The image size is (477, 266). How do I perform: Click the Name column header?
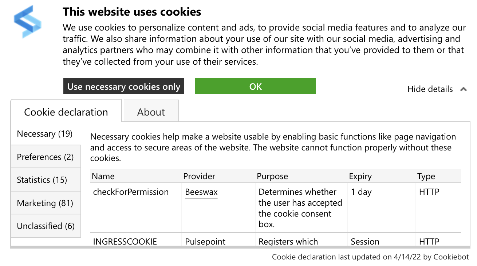tap(103, 176)
